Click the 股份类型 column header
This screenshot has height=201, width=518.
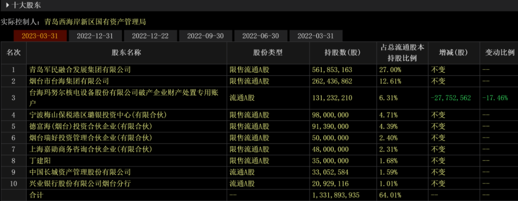tap(268, 53)
